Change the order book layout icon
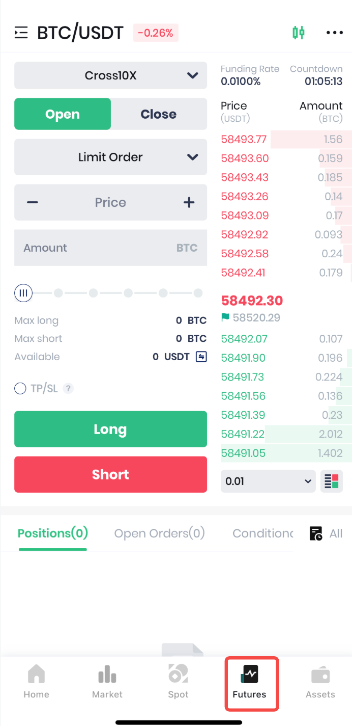 click(x=331, y=481)
